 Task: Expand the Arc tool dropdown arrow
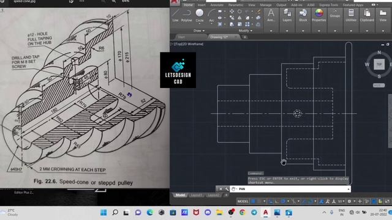click(x=211, y=24)
